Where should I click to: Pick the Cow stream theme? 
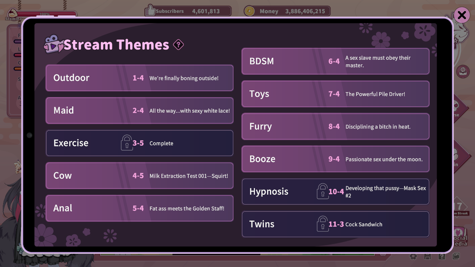click(x=139, y=176)
